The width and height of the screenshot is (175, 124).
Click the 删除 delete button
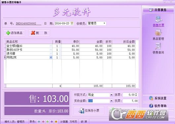tap(39, 33)
